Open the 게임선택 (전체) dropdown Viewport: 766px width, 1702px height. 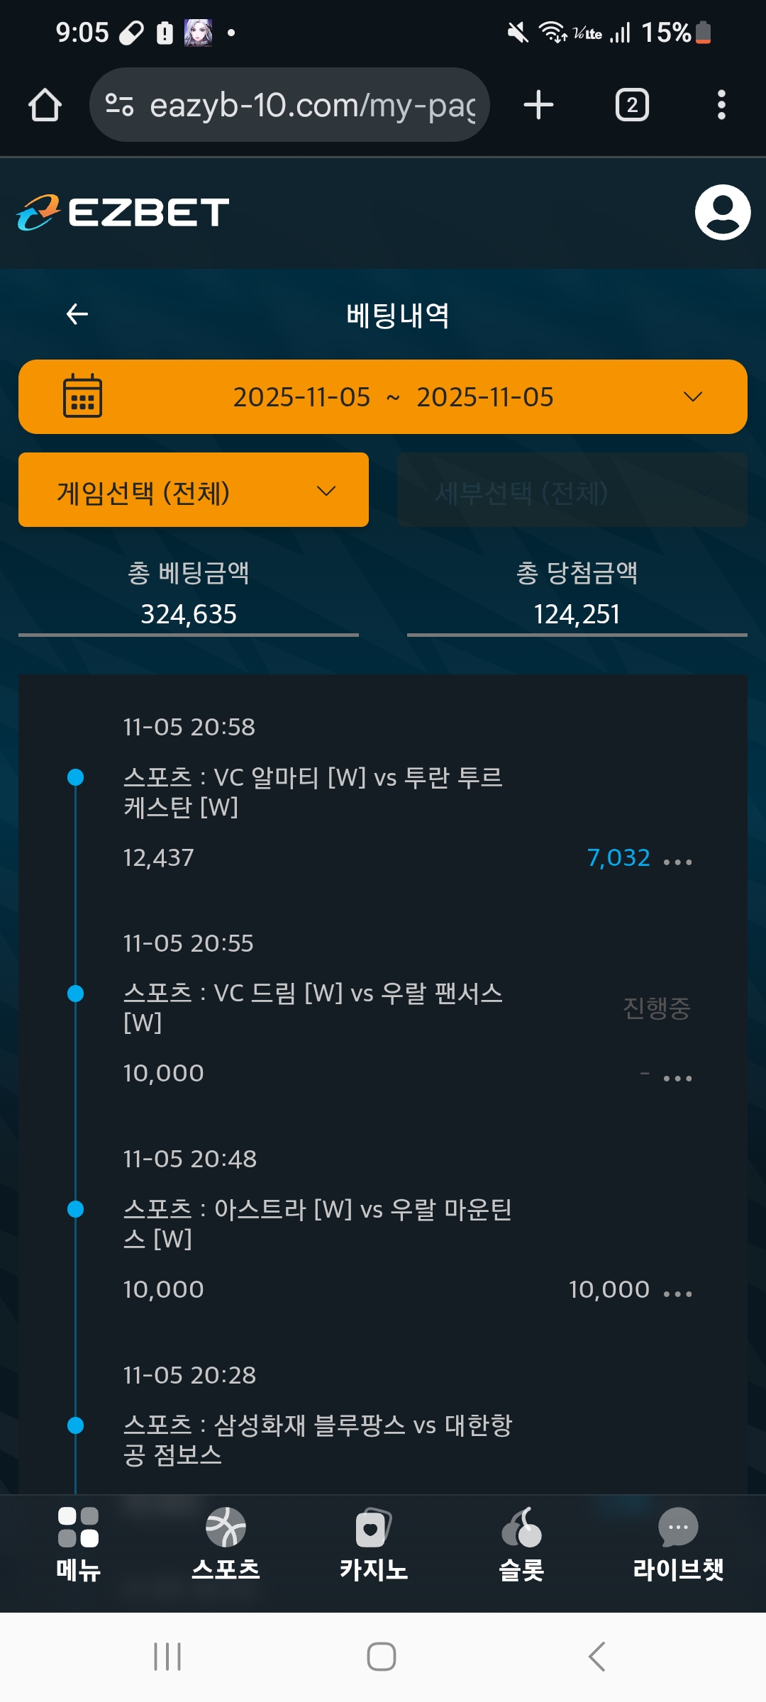pyautogui.click(x=193, y=490)
